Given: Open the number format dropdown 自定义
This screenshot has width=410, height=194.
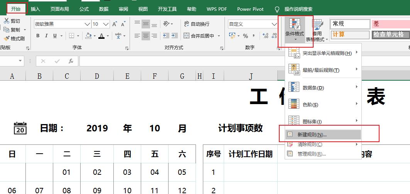Looking at the screenshot, I should (274, 24).
